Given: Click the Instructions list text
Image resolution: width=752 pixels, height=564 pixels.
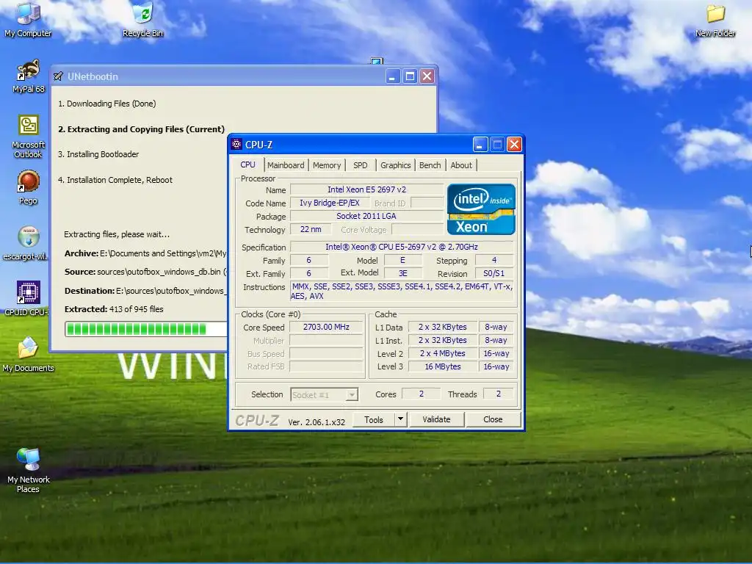Looking at the screenshot, I should pyautogui.click(x=402, y=291).
